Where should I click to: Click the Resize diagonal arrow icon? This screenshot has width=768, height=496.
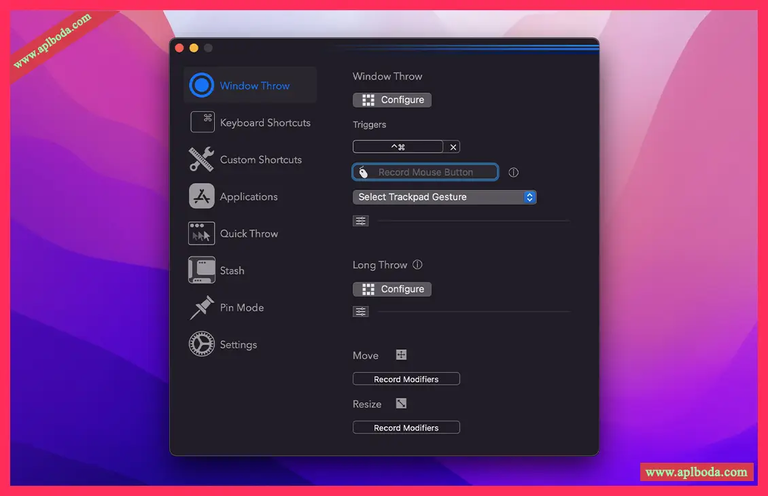coord(401,404)
